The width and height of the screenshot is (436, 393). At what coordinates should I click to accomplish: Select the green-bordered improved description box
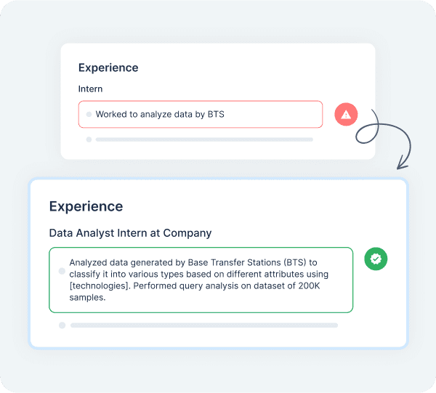coord(201,280)
